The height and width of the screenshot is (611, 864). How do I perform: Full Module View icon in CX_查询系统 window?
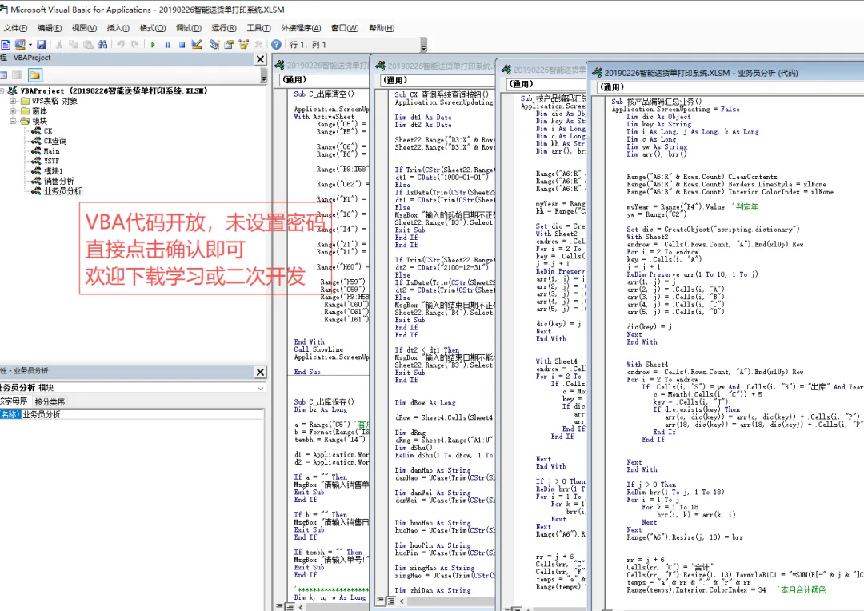click(390, 601)
